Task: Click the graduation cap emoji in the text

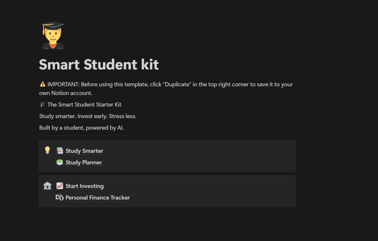Action: (43, 104)
